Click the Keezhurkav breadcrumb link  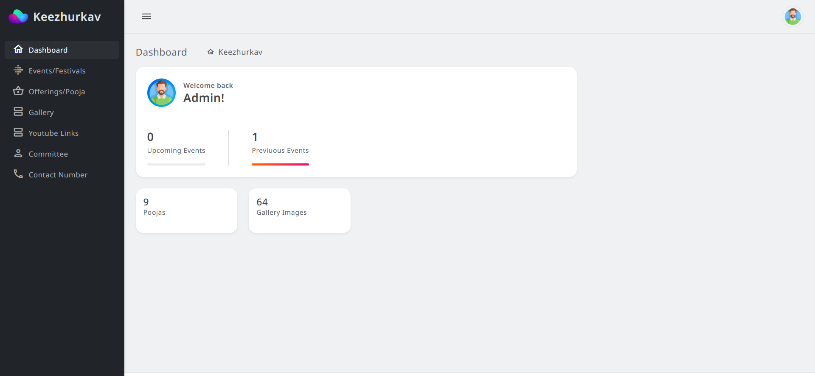coord(240,52)
